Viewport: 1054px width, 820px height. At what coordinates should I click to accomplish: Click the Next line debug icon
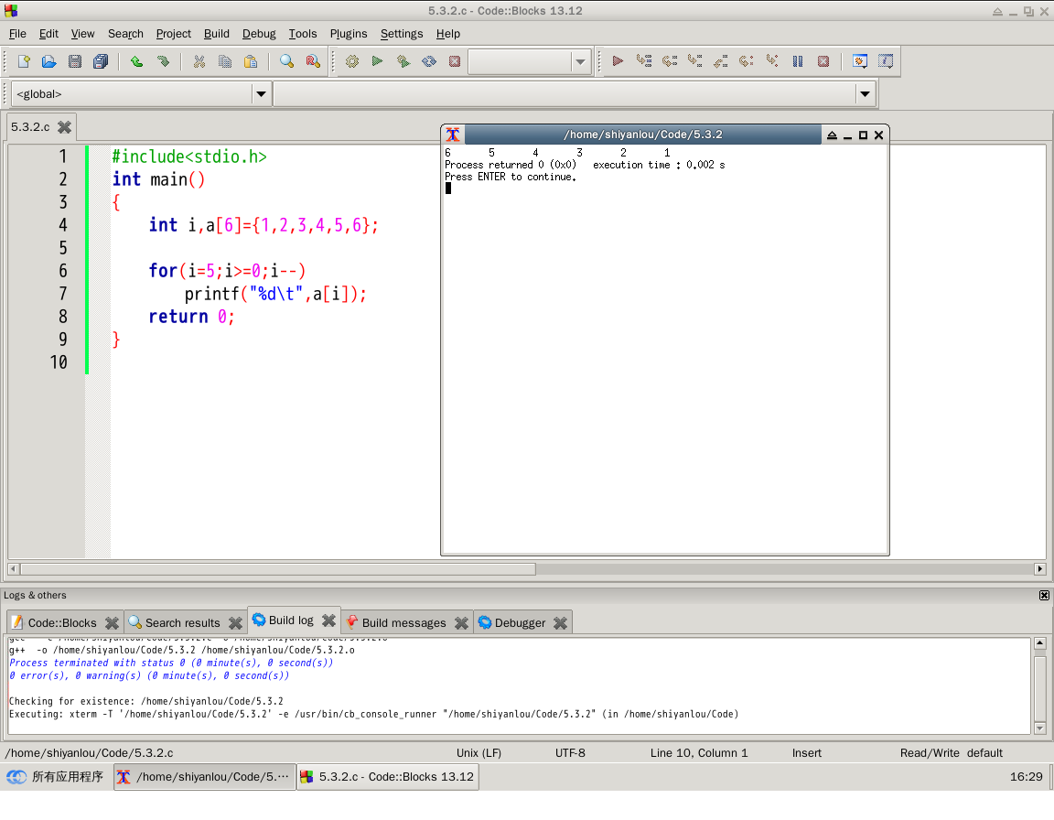coord(670,62)
